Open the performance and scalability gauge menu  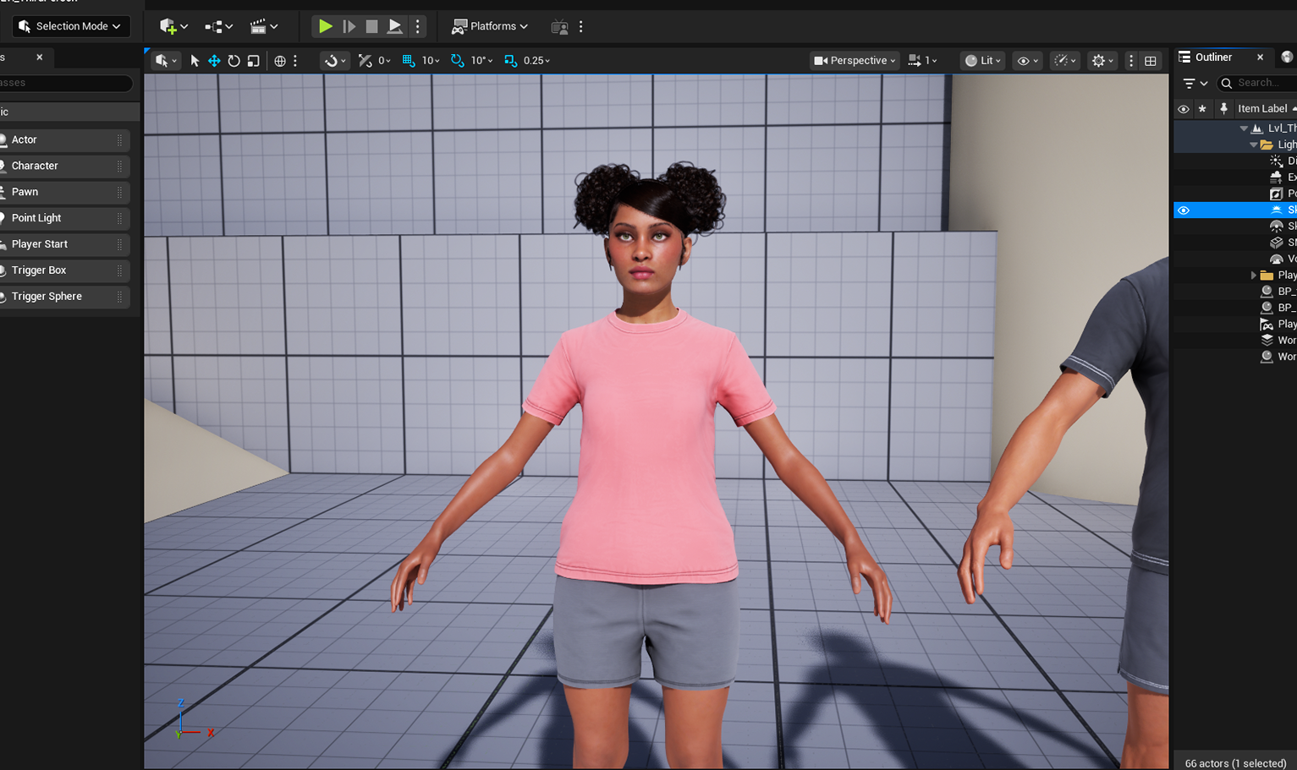point(1065,60)
